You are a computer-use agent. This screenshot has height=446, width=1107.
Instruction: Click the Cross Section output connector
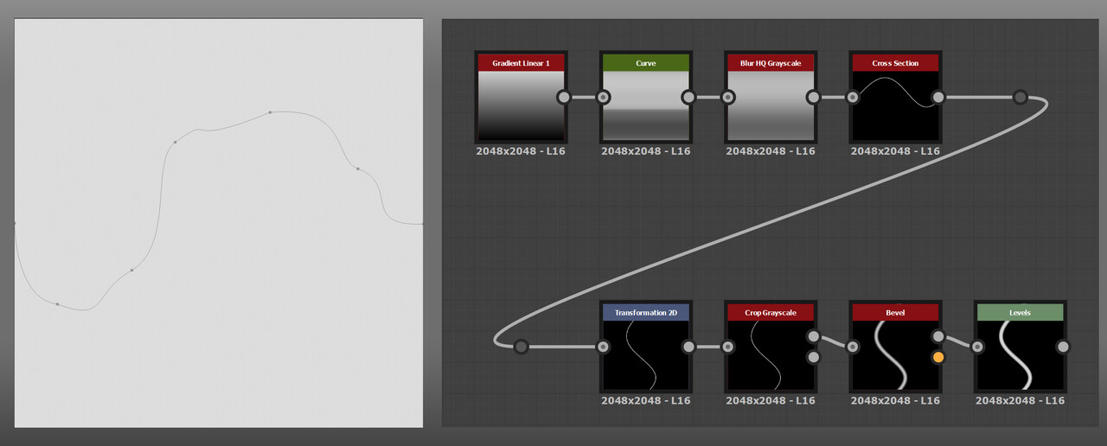pos(937,98)
